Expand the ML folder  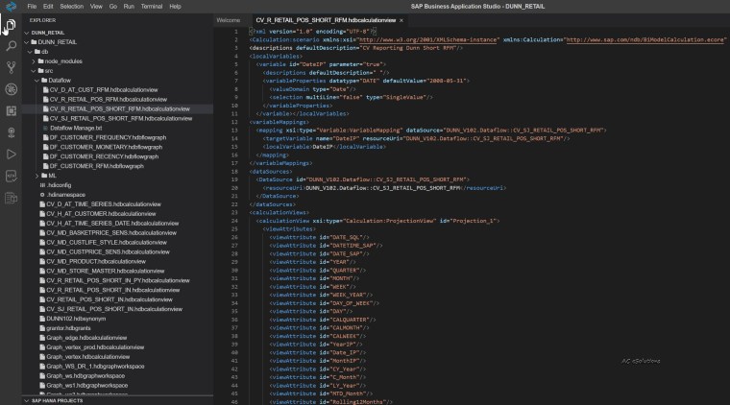52,175
